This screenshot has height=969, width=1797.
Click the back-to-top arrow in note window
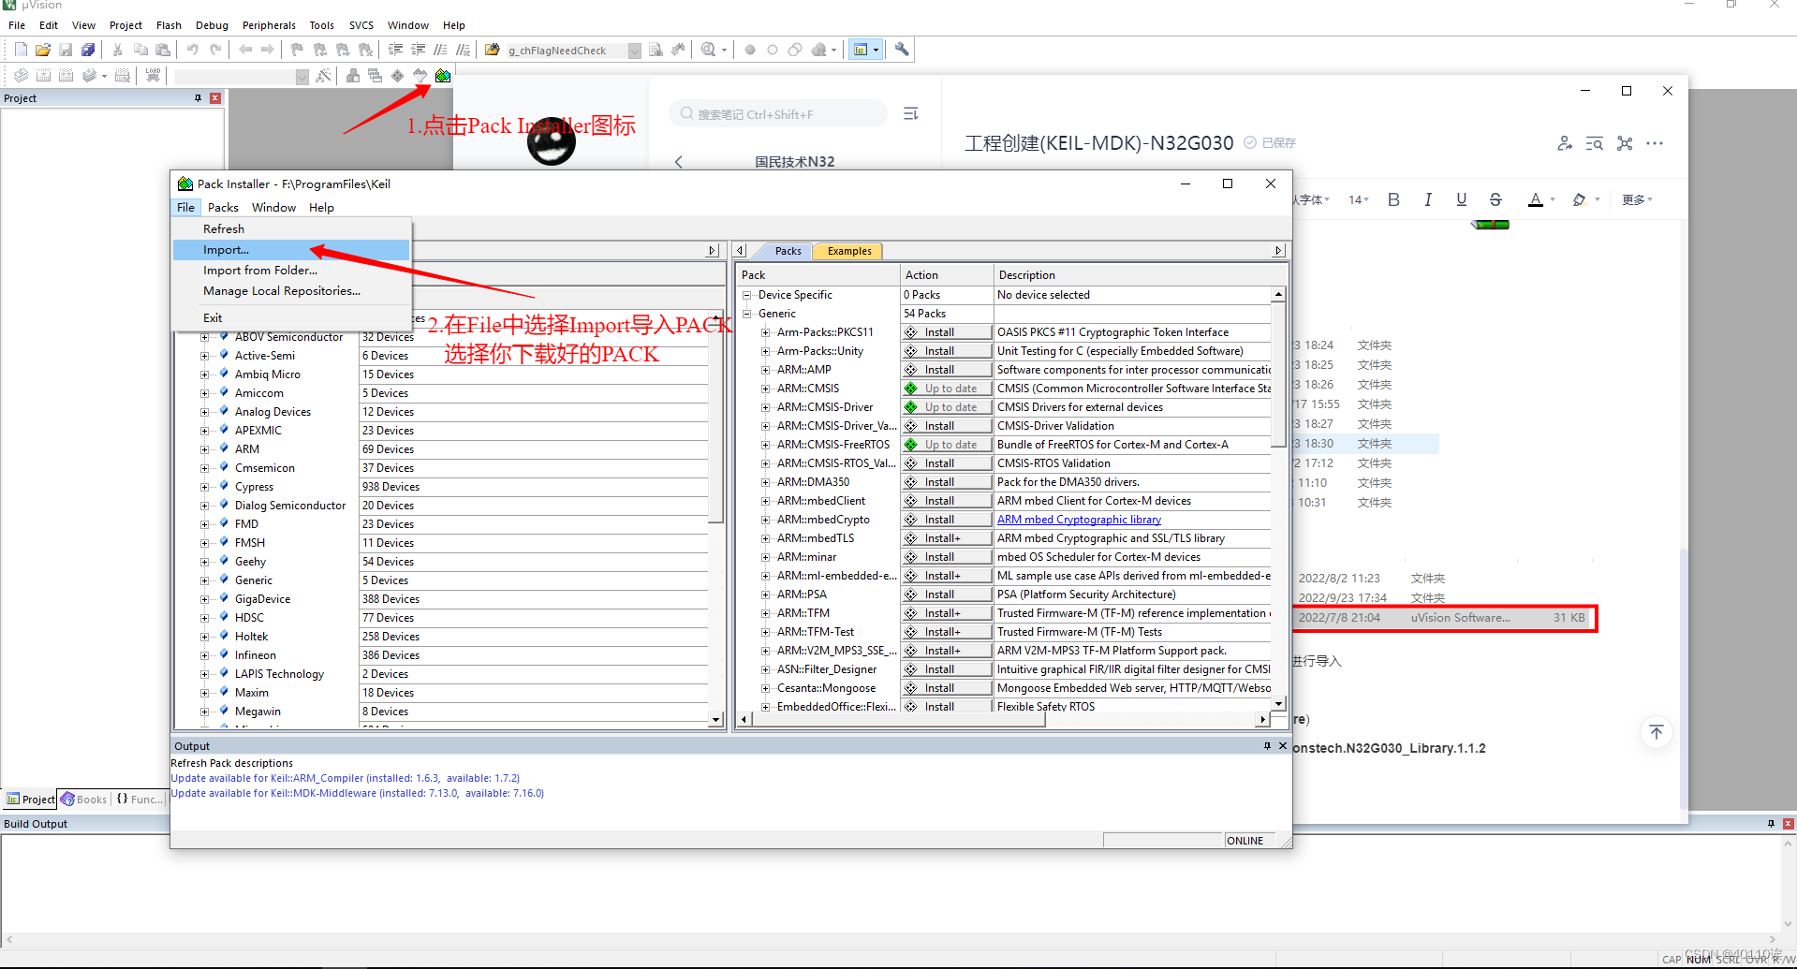click(1657, 732)
